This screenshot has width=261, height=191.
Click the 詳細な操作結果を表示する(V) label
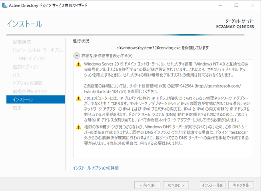[107, 56]
